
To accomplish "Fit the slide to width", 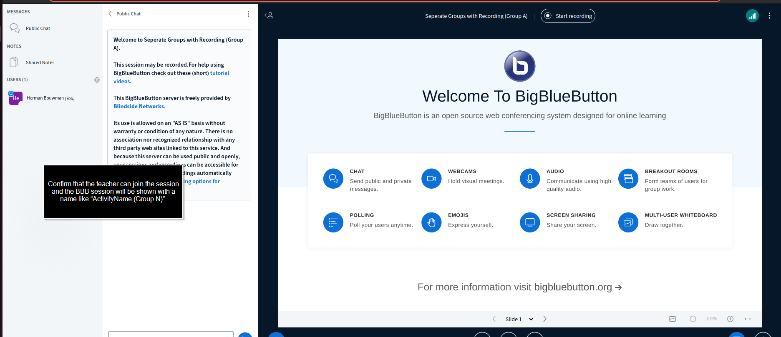I will [x=748, y=319].
